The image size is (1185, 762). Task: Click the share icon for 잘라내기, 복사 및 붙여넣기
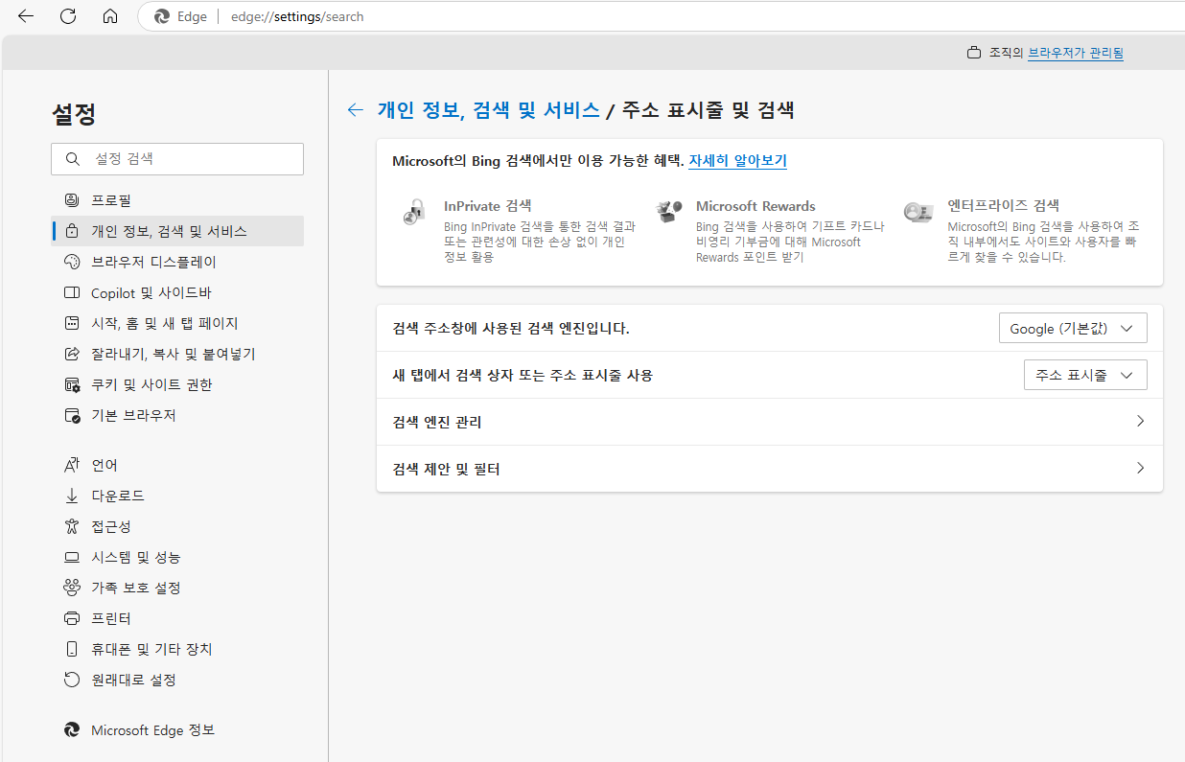pyautogui.click(x=72, y=354)
